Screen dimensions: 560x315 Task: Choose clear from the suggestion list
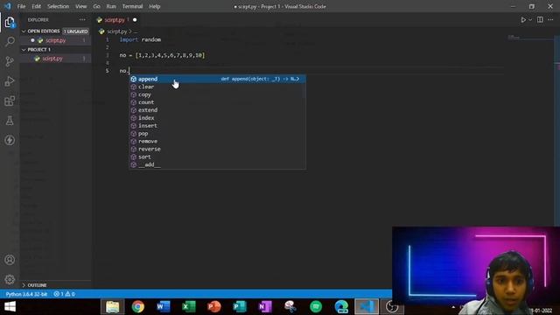click(217, 87)
